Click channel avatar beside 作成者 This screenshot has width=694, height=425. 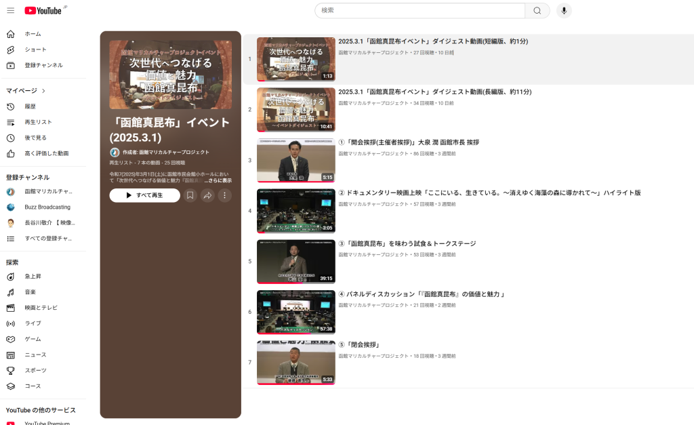coord(115,153)
